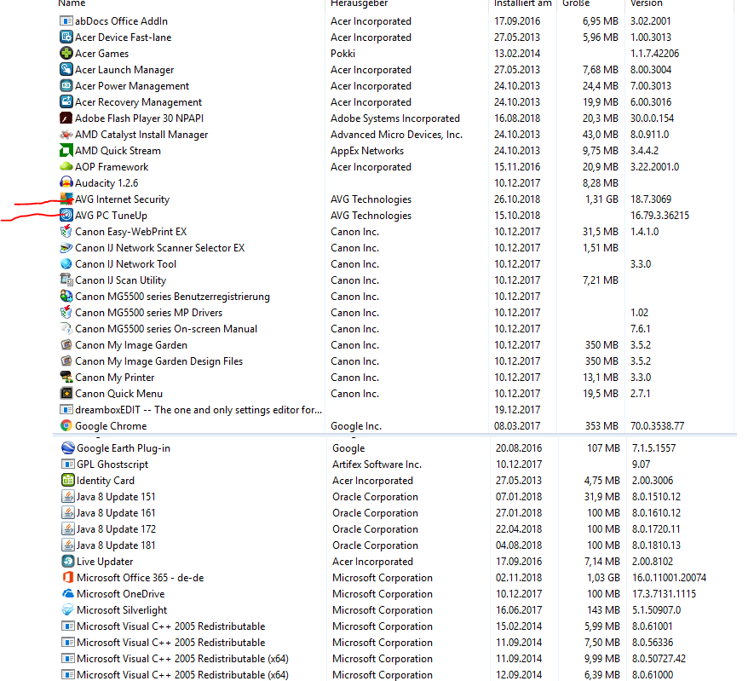Click the Identity Card icon
The image size is (748, 681).
pos(68,480)
